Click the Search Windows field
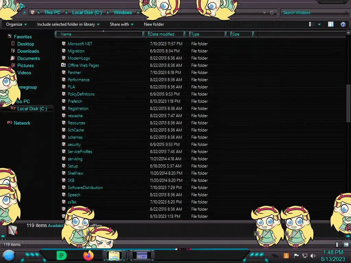The image size is (351, 263). click(x=315, y=13)
